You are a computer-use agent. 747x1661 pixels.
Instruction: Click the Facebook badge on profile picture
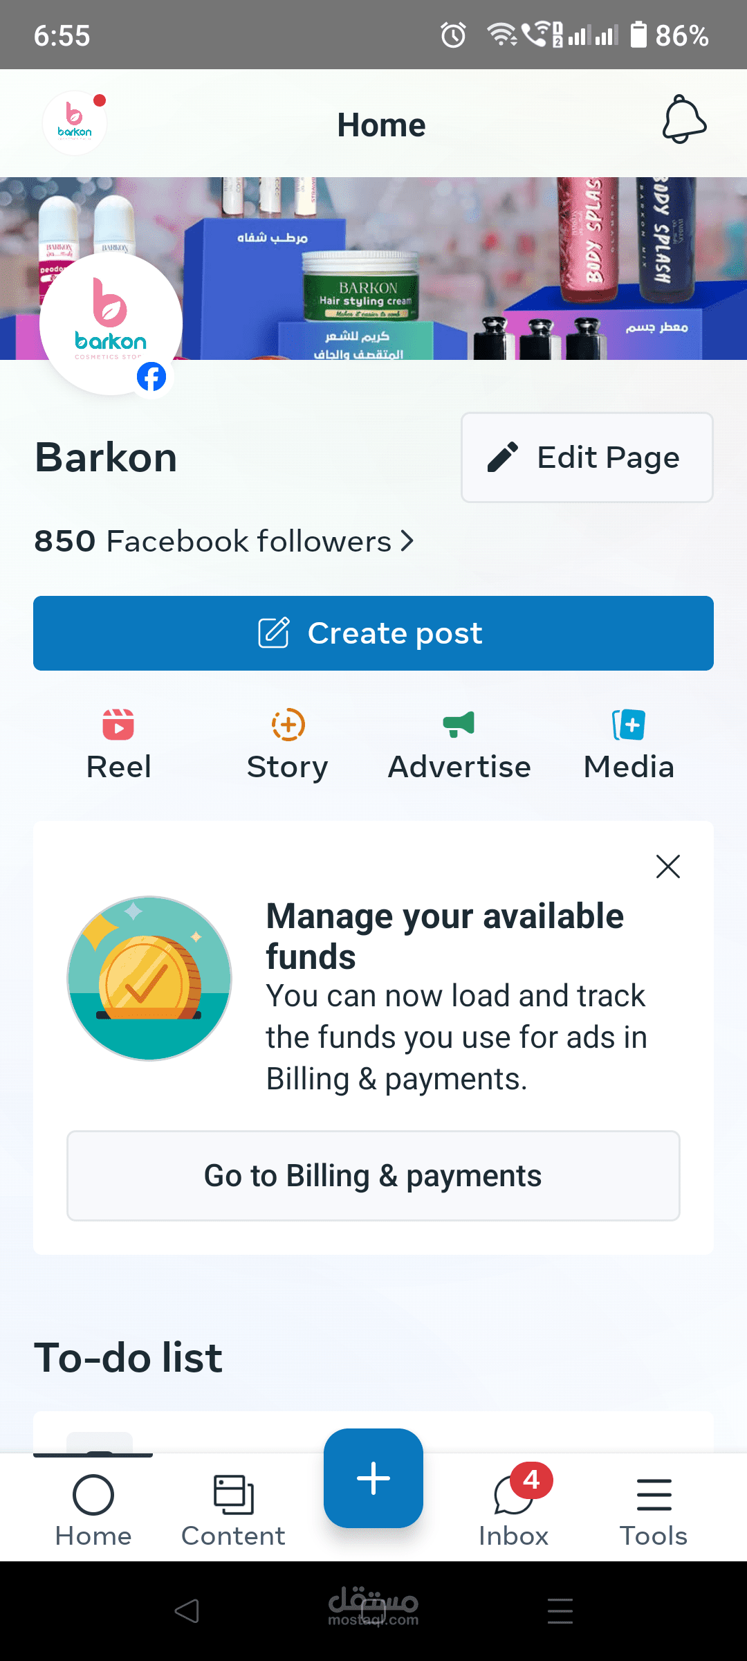point(151,376)
